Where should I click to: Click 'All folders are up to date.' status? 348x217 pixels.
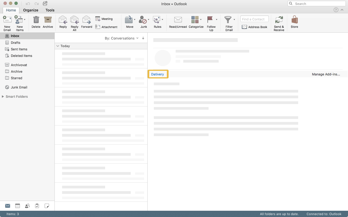pyautogui.click(x=279, y=214)
